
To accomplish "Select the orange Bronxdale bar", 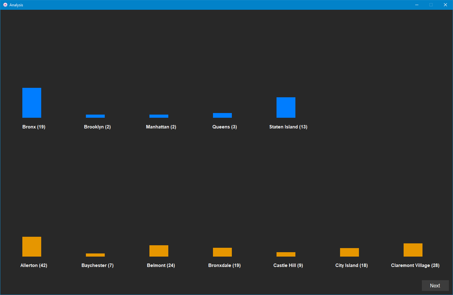I will pyautogui.click(x=222, y=252).
